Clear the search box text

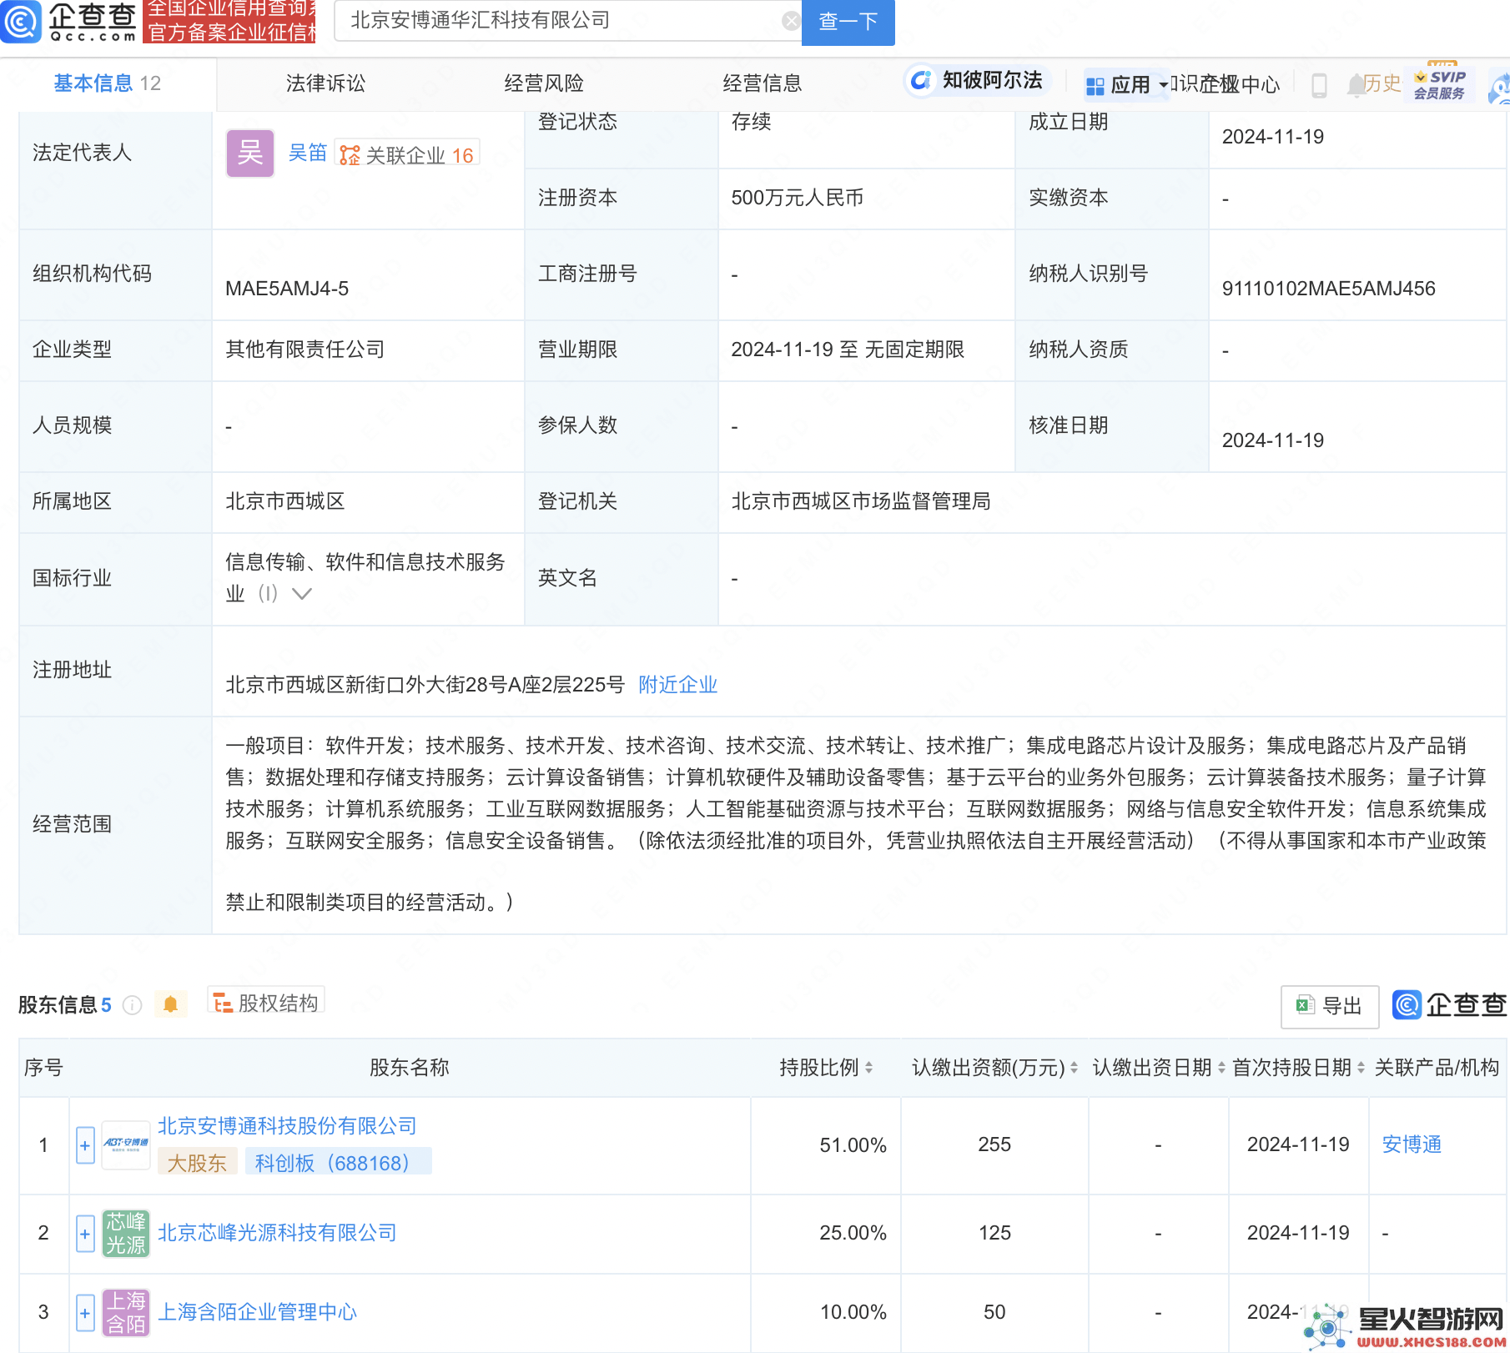point(790,21)
